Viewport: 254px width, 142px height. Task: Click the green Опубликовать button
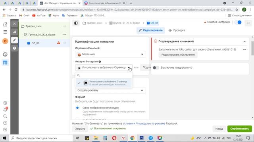coord(240,129)
